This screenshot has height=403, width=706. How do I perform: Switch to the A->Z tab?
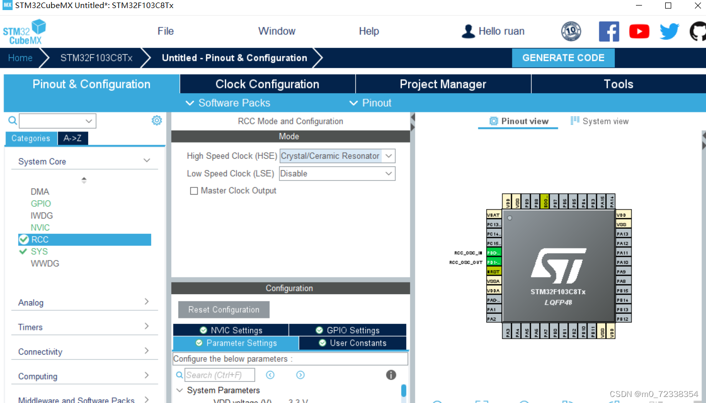73,139
